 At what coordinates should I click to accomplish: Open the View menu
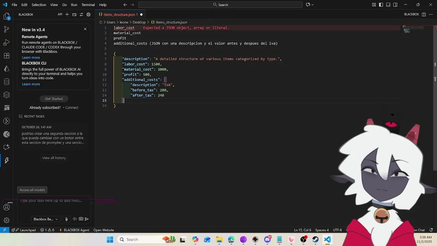click(x=54, y=5)
